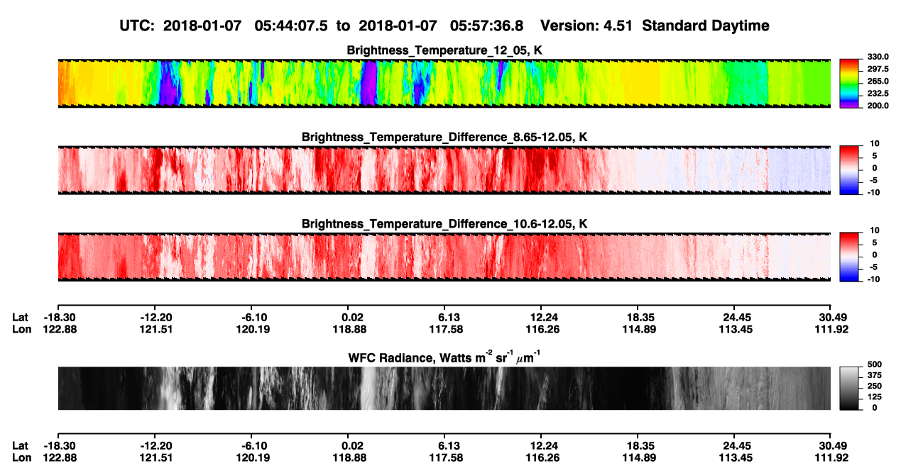
Task: Click longitude 116.26 on the bottom axis
Action: click(x=541, y=457)
